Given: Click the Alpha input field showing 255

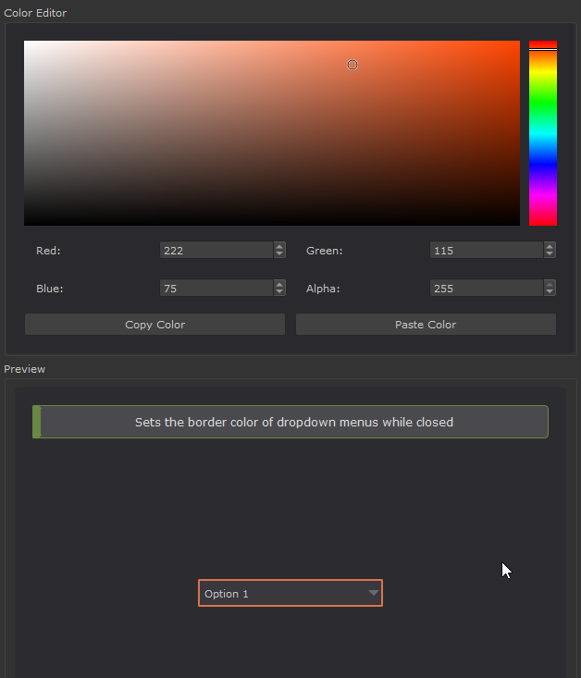Looking at the screenshot, I should click(x=487, y=289).
